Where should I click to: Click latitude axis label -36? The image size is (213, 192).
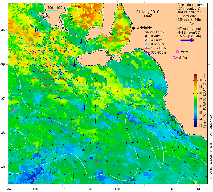2,64
